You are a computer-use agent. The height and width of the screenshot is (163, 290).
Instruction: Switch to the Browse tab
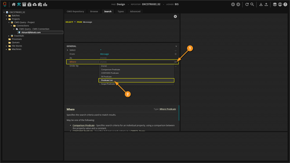click(x=94, y=12)
